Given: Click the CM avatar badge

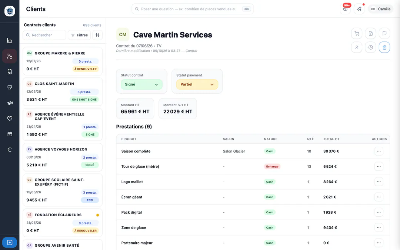Looking at the screenshot, I should tap(123, 35).
